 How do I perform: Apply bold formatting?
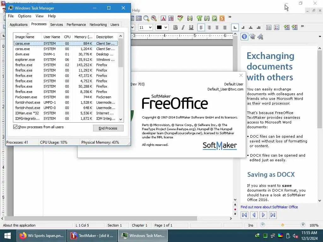click(175, 27)
